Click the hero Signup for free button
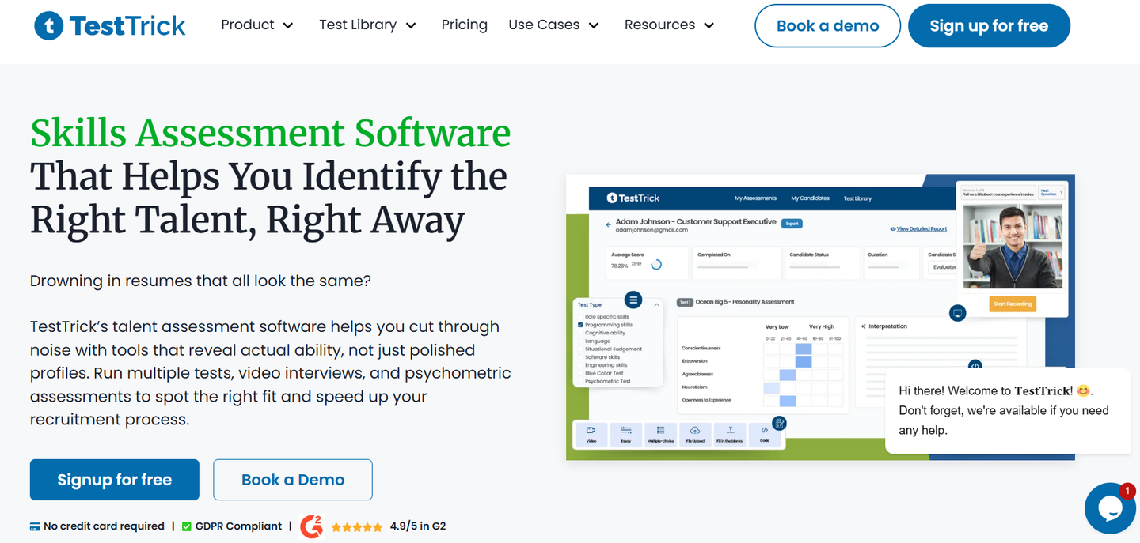The height and width of the screenshot is (543, 1140). [x=115, y=480]
